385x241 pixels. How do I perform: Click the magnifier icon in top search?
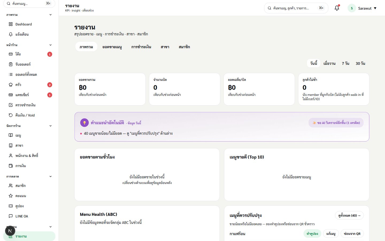point(269,8)
